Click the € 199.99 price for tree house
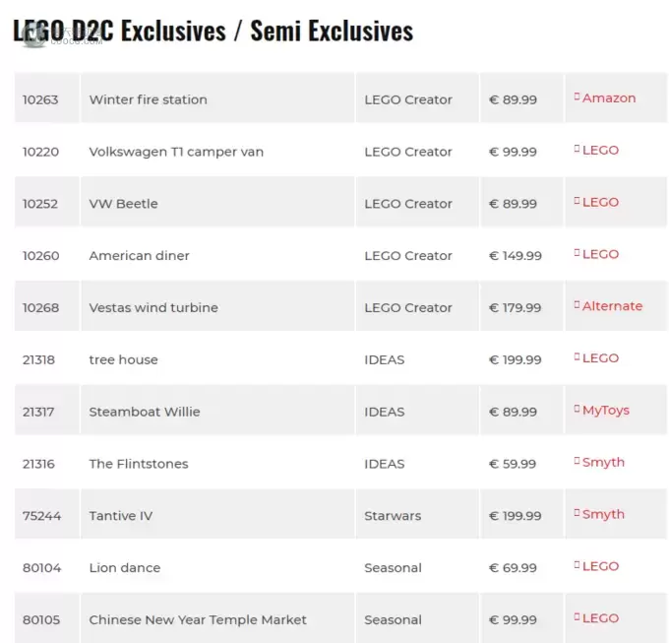Screen dimensions: 669x643 pos(515,360)
